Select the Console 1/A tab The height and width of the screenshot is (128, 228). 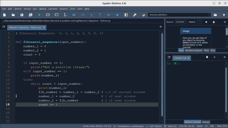pyautogui.click(x=180, y=58)
